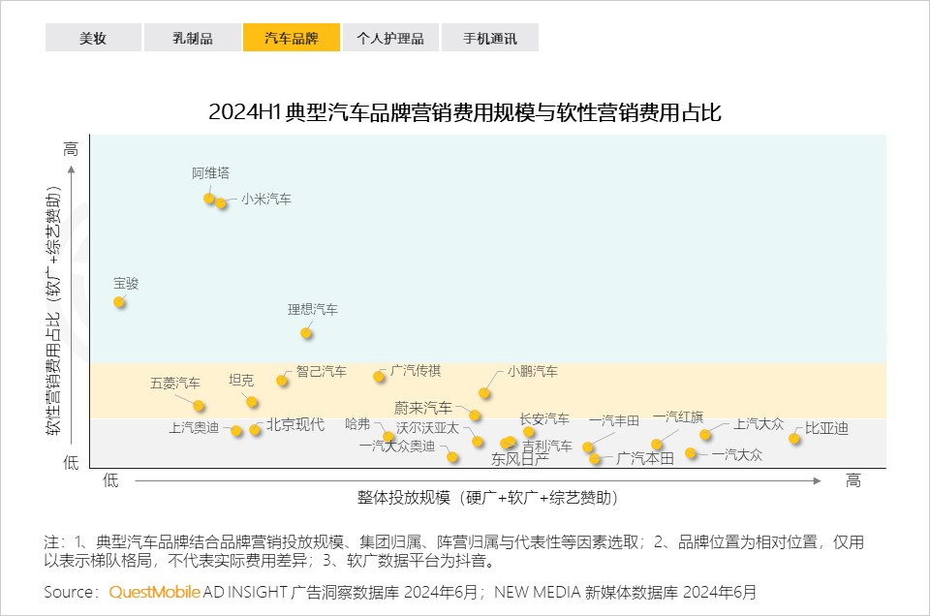Click the 比亚迪 data point
The height and width of the screenshot is (616, 930).
(794, 438)
